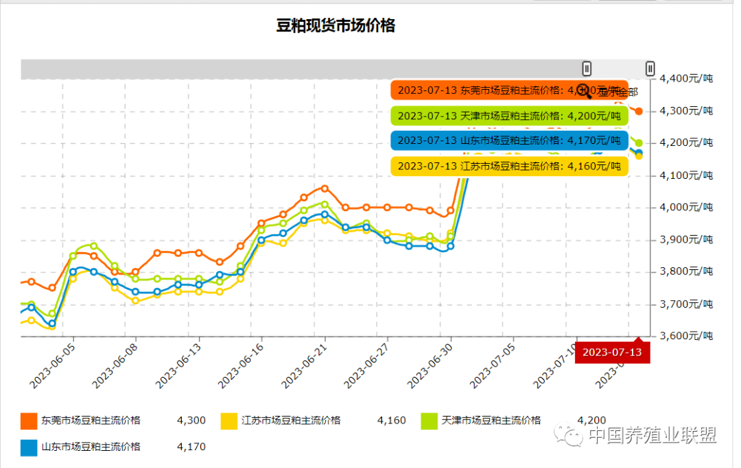Viewport: 741px width, 468px height.
Task: Hide the 山东市场豆粕主流价格 series label
Action: coord(91,447)
